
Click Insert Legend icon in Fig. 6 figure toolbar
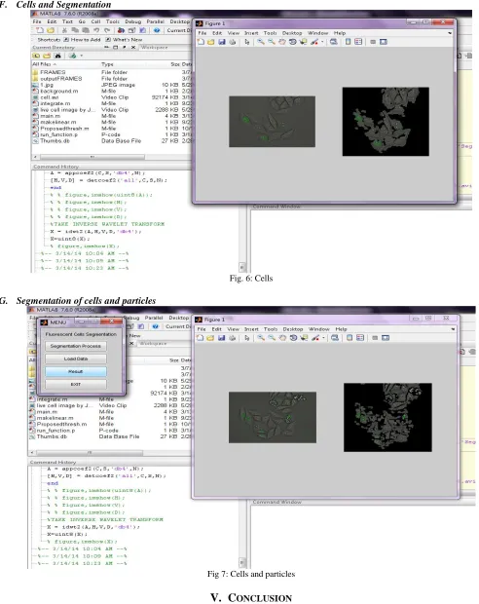coord(358,42)
